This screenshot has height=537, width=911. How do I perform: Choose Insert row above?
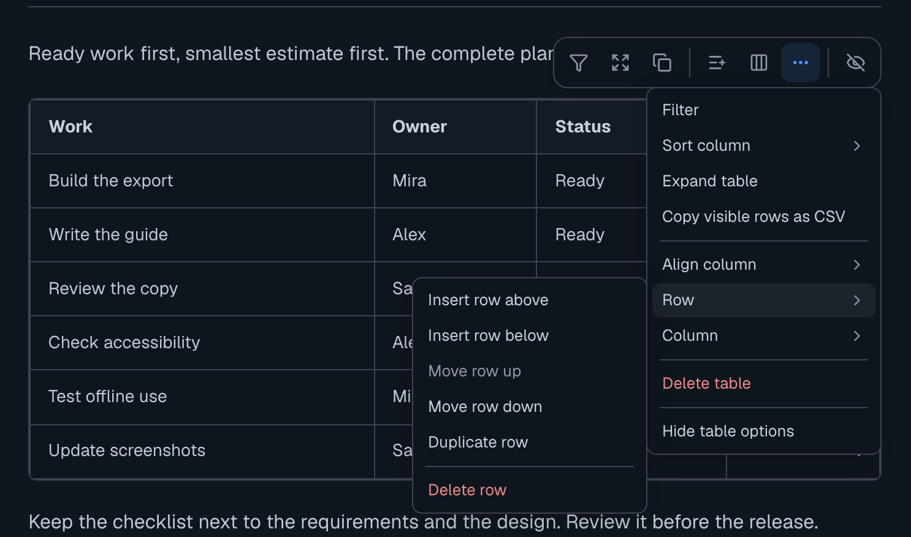pyautogui.click(x=530, y=300)
